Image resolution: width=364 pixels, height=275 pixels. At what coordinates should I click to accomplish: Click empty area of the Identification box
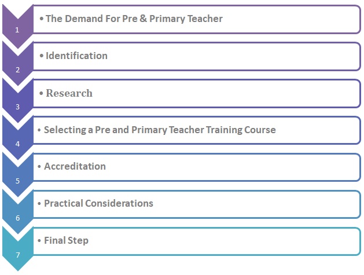click(232, 56)
